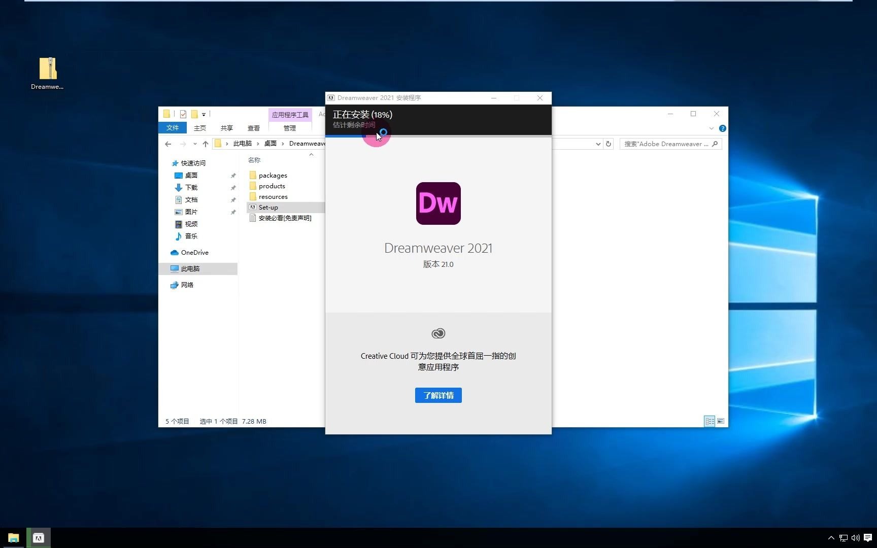Go up one folder level
The image size is (877, 548).
(206, 144)
